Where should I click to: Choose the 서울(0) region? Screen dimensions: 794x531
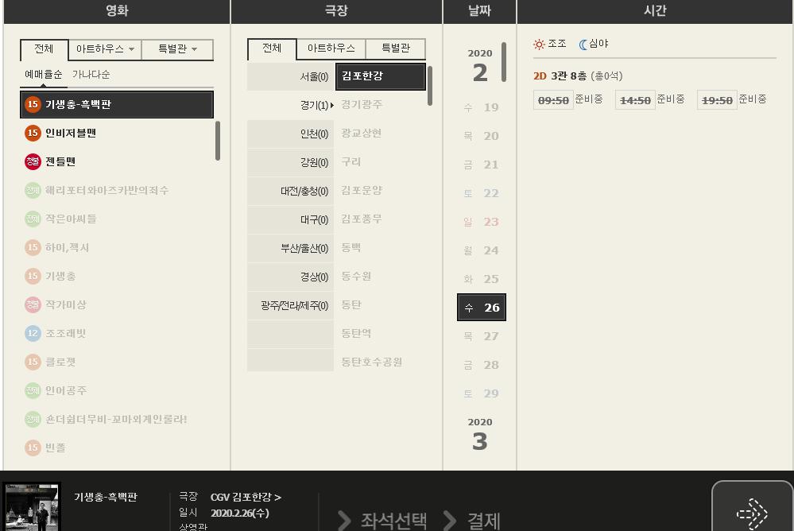click(x=291, y=76)
